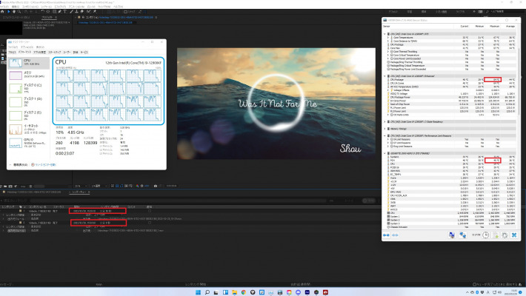Image resolution: width=526 pixels, height=296 pixels.
Task: Open the File menu in After Effects
Action: tap(6, 5)
